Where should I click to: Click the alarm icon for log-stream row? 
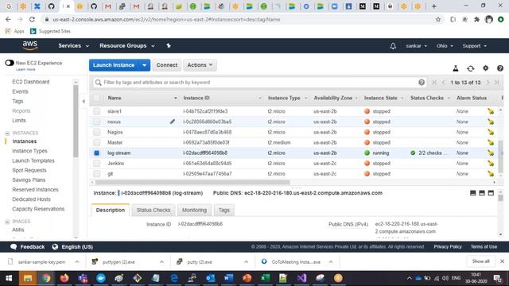click(x=491, y=153)
